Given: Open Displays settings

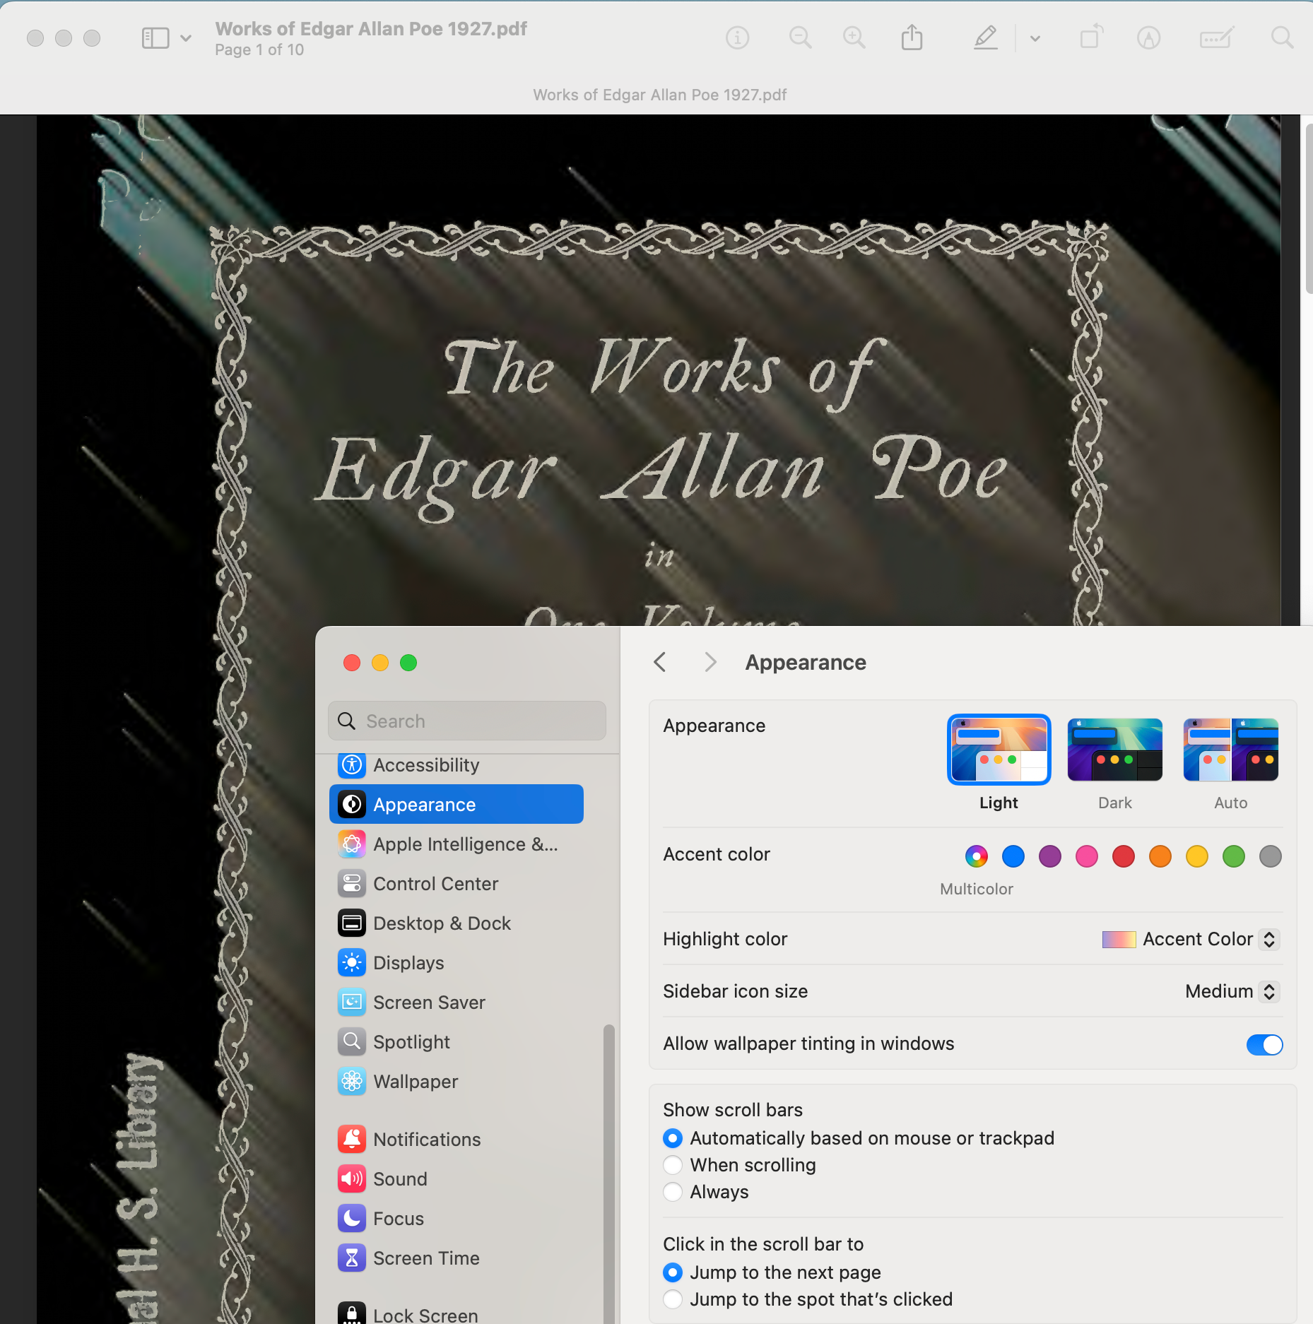Looking at the screenshot, I should click(457, 962).
